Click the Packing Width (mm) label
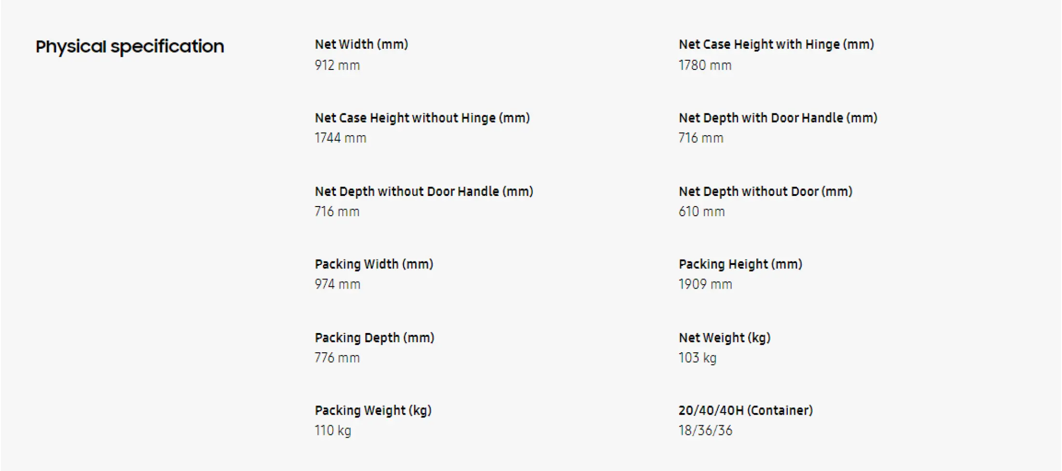1062x471 pixels. tap(374, 264)
